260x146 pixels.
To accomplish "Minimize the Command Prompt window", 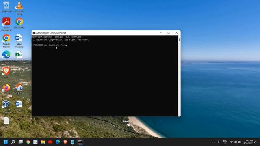I will click(x=160, y=33).
